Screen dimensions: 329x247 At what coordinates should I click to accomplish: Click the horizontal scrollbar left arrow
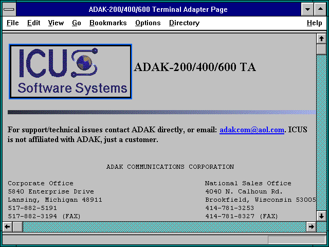click(8, 227)
